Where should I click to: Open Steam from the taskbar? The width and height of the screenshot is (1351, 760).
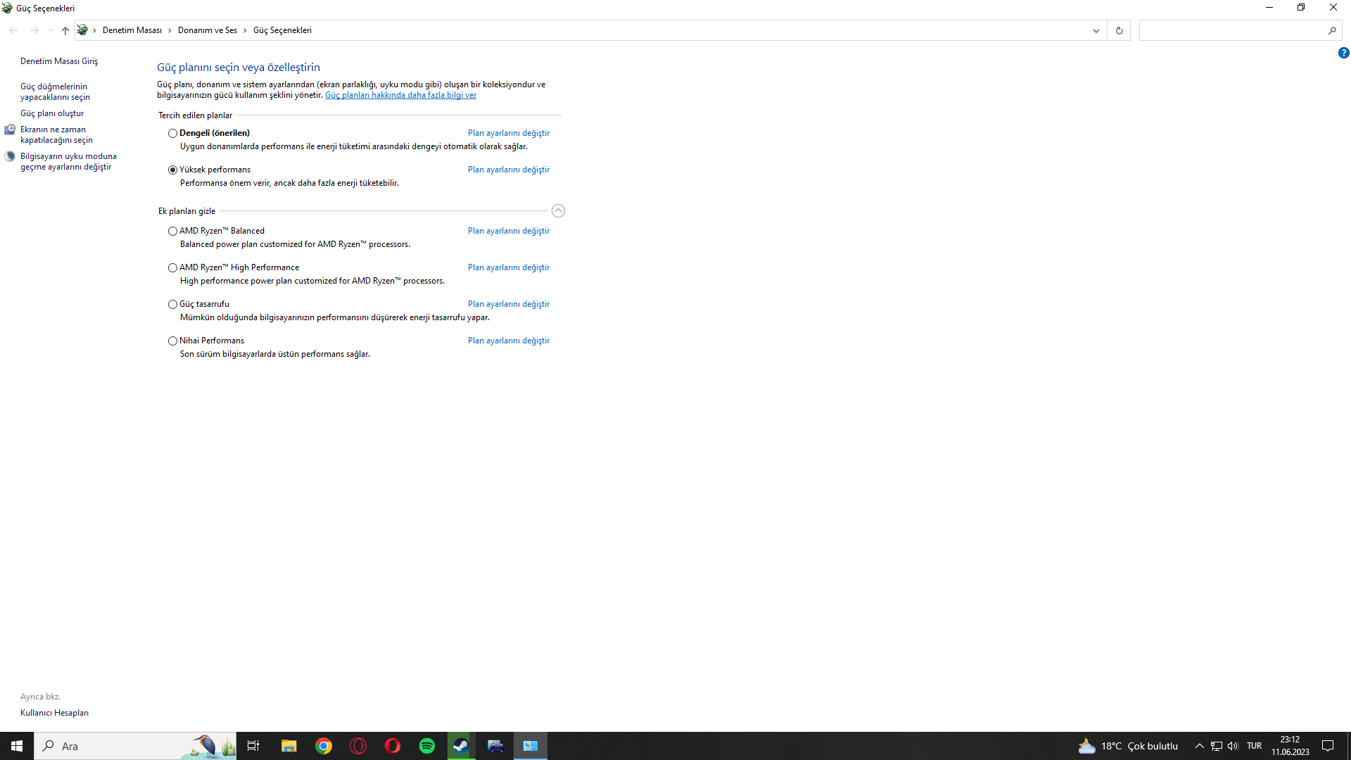[x=461, y=746]
